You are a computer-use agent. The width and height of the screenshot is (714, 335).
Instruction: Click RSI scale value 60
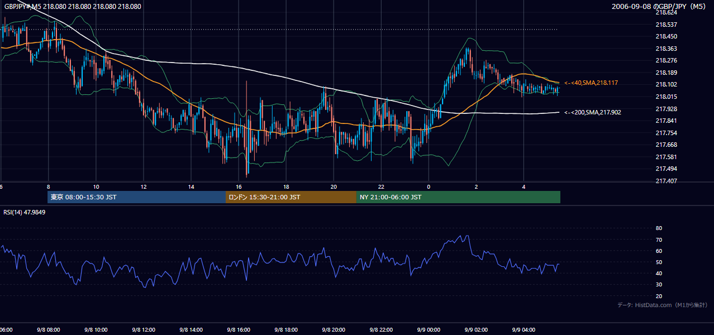[x=659, y=251]
